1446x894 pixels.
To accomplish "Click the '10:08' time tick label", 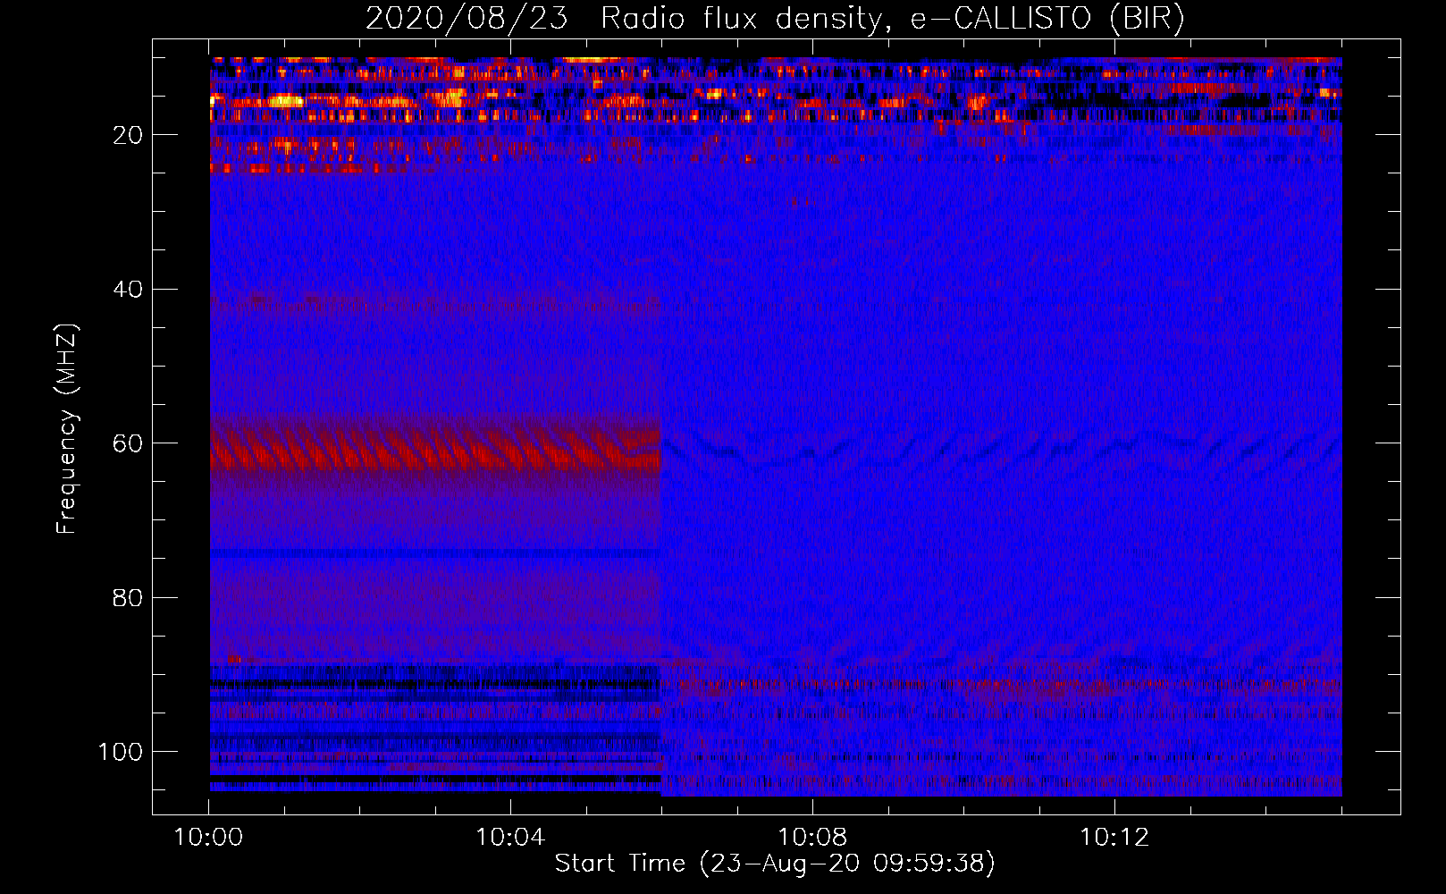I will click(x=812, y=838).
